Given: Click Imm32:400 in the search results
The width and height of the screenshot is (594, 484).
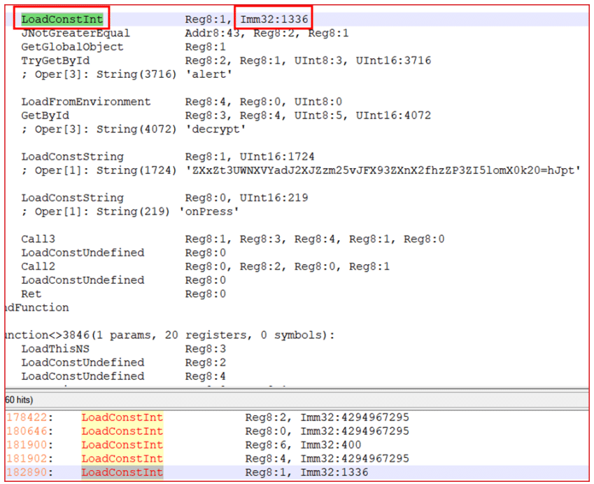Looking at the screenshot, I should point(331,445).
